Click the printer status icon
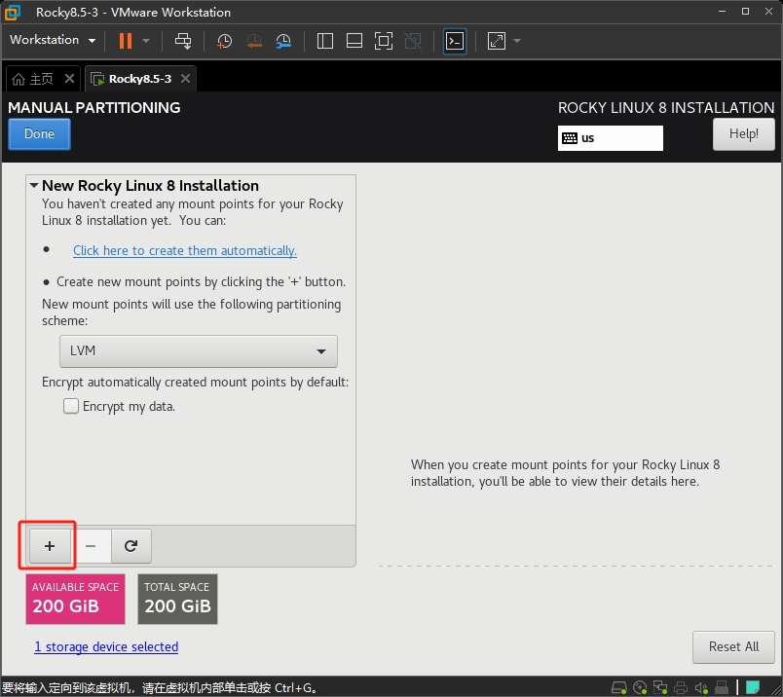Image resolution: width=783 pixels, height=697 pixels. 681,688
